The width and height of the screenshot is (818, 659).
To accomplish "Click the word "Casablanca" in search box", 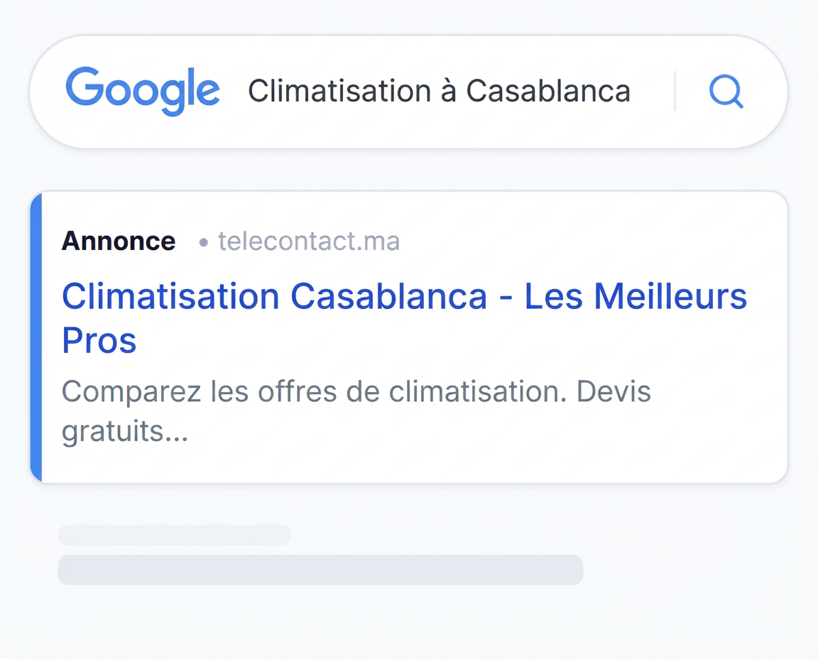I will (x=548, y=92).
